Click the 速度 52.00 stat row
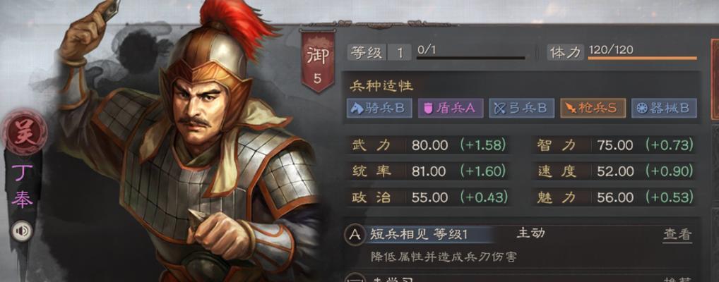The image size is (719, 282). tap(615, 172)
